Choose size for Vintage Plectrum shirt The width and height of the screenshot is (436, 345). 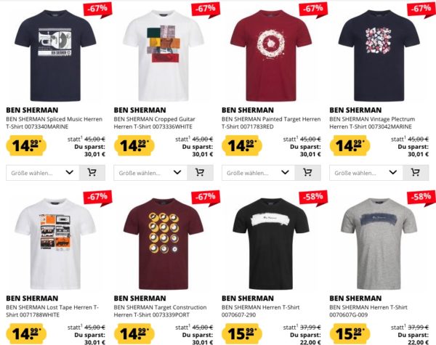[366, 173]
